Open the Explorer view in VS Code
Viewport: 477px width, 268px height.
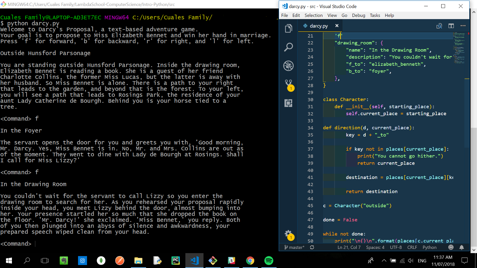(x=288, y=29)
